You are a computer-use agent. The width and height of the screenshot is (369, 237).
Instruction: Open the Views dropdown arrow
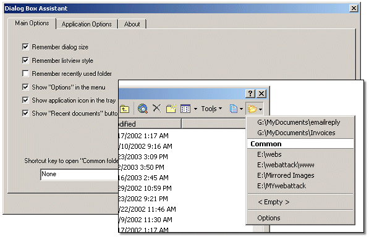[195, 109]
